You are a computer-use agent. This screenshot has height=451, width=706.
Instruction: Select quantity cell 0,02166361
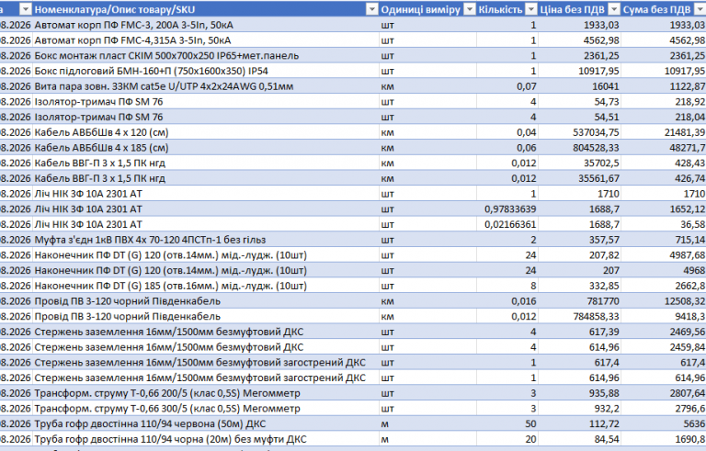point(507,224)
